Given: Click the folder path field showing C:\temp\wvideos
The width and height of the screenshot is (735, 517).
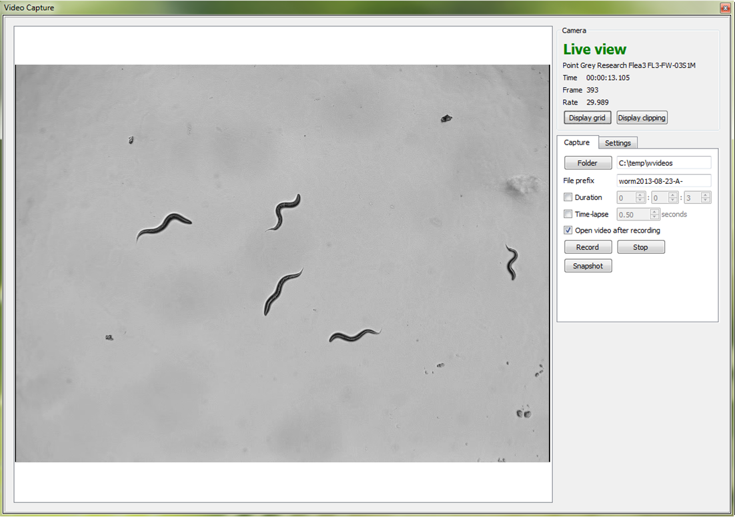Looking at the screenshot, I should [x=664, y=163].
